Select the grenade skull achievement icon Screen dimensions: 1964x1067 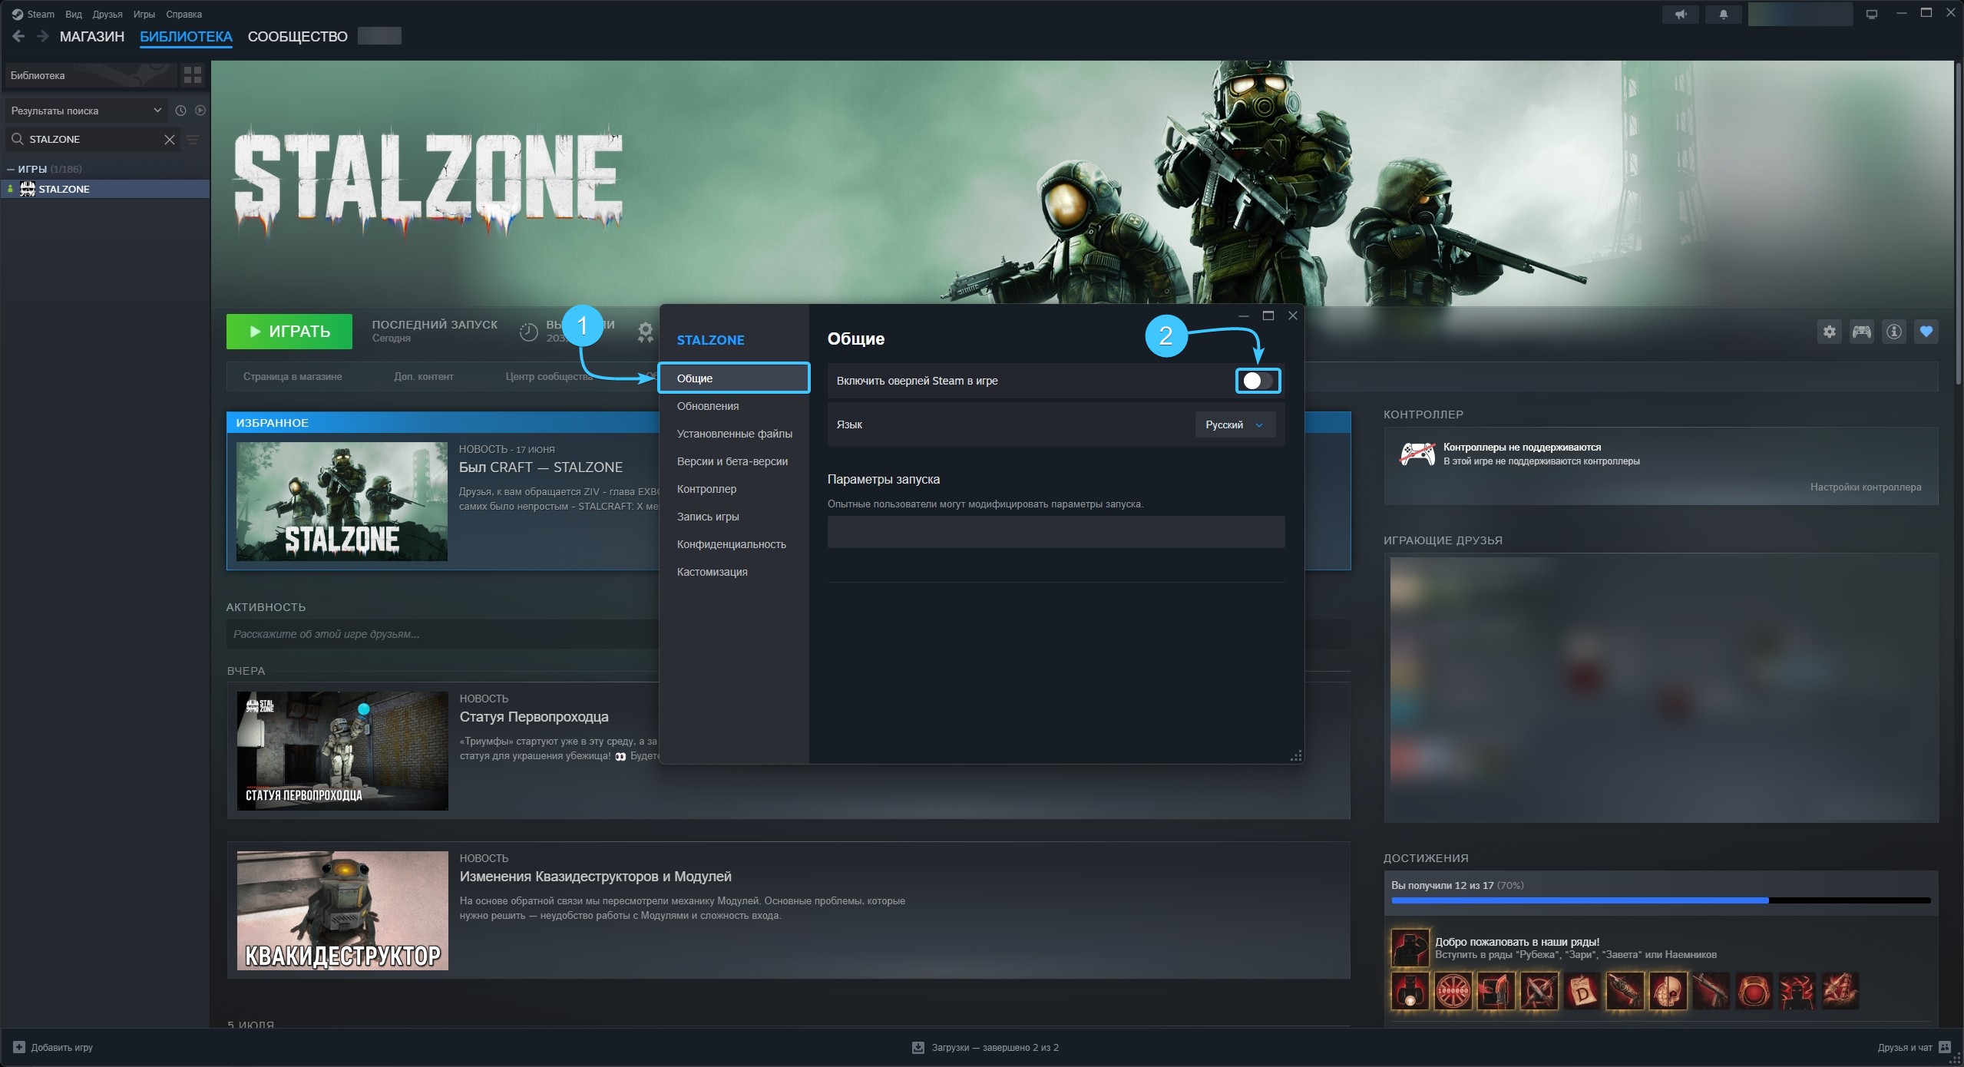[1668, 991]
